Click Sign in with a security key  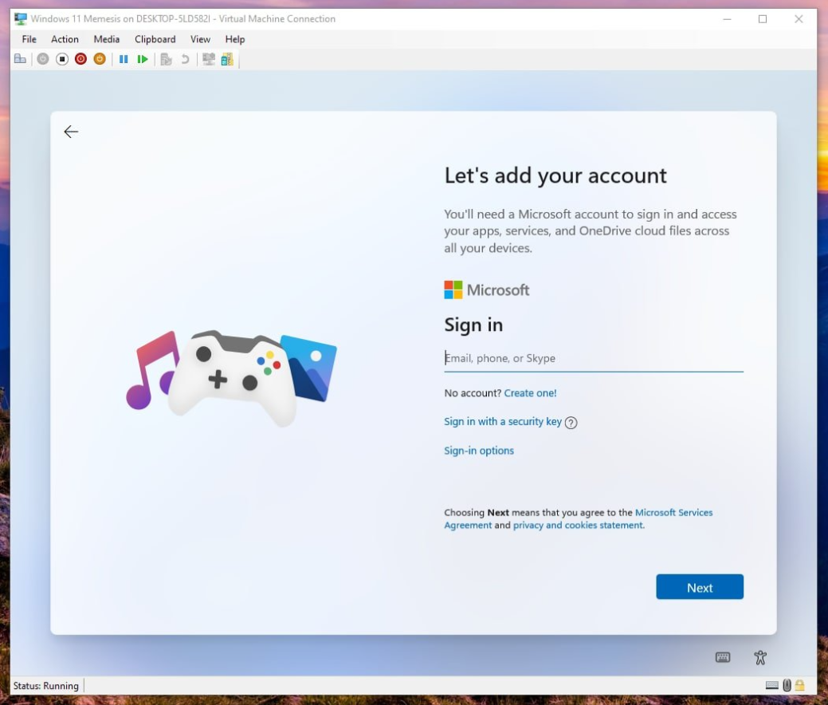click(x=503, y=422)
